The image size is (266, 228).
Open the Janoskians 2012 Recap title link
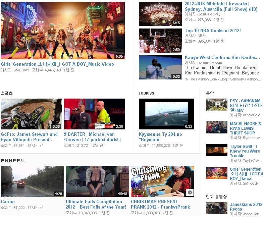click(x=246, y=207)
